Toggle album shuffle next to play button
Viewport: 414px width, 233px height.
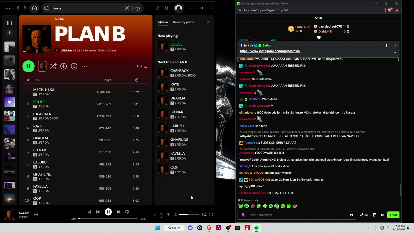[x=53, y=66]
